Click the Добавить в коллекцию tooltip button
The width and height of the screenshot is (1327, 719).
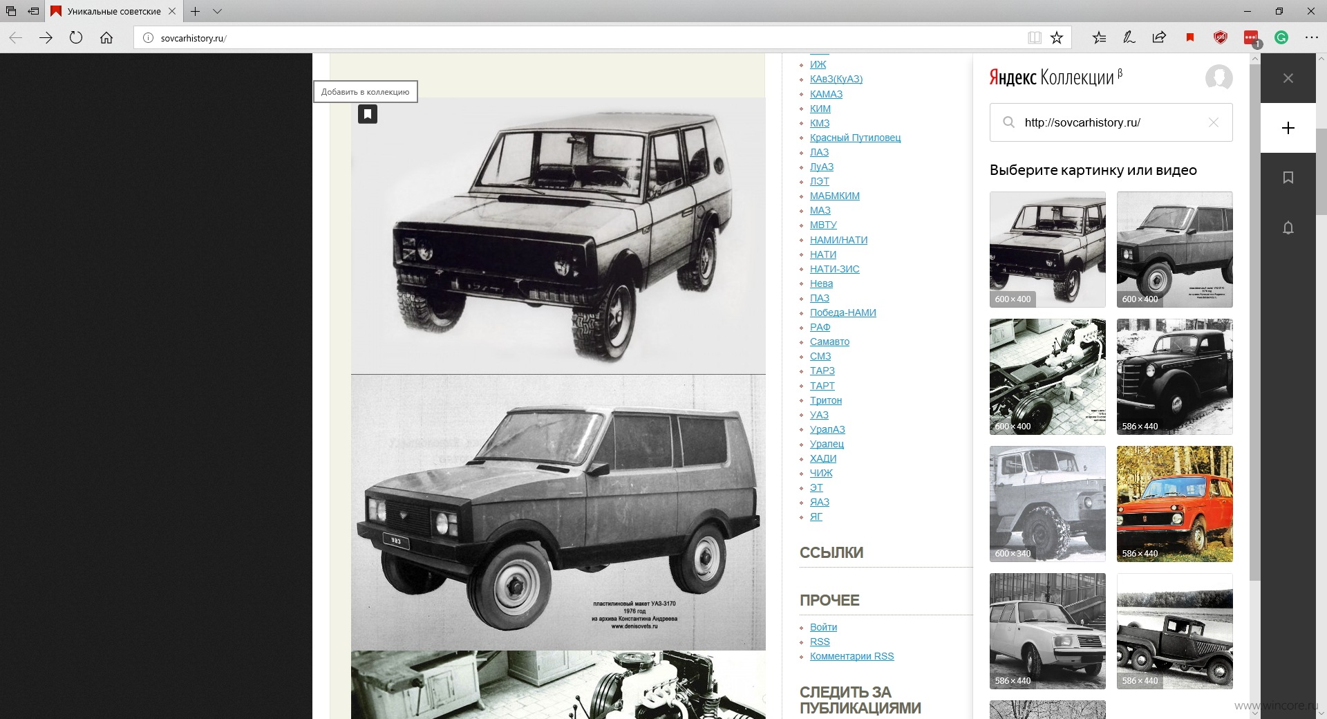coord(366,91)
